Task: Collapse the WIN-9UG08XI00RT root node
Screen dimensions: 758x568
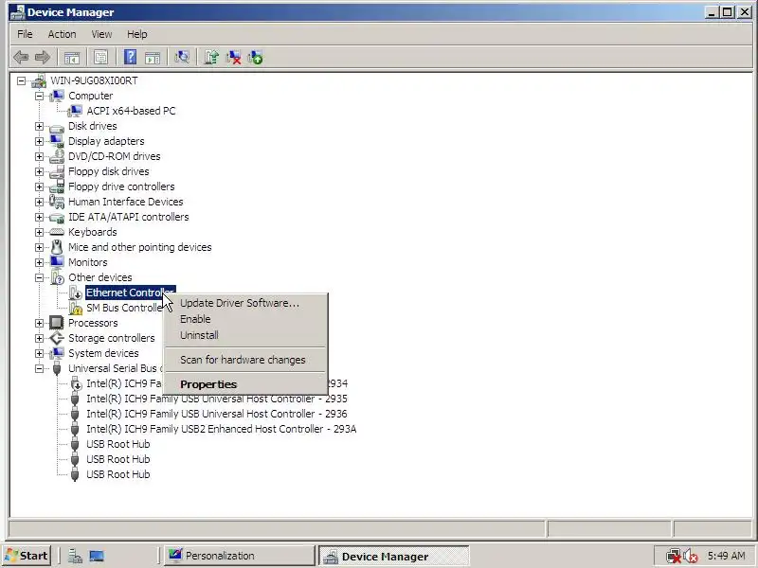Action: point(21,81)
